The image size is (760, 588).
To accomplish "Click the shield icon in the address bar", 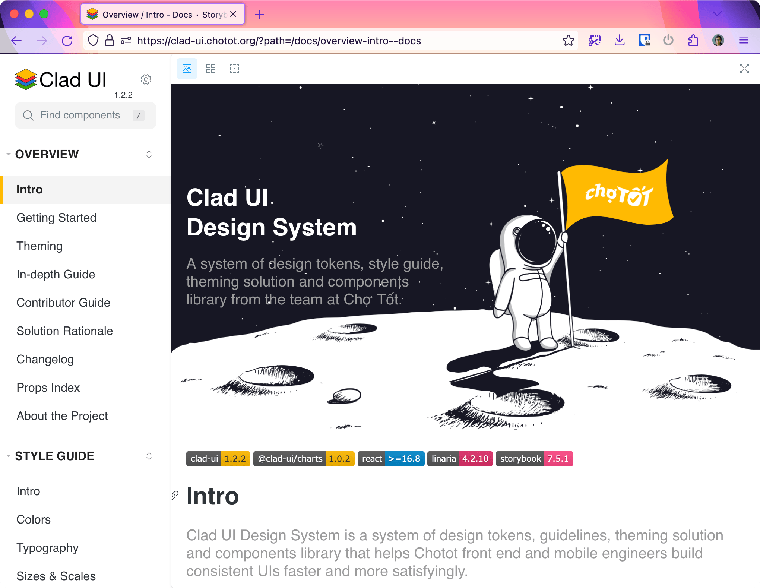I will pyautogui.click(x=93, y=40).
